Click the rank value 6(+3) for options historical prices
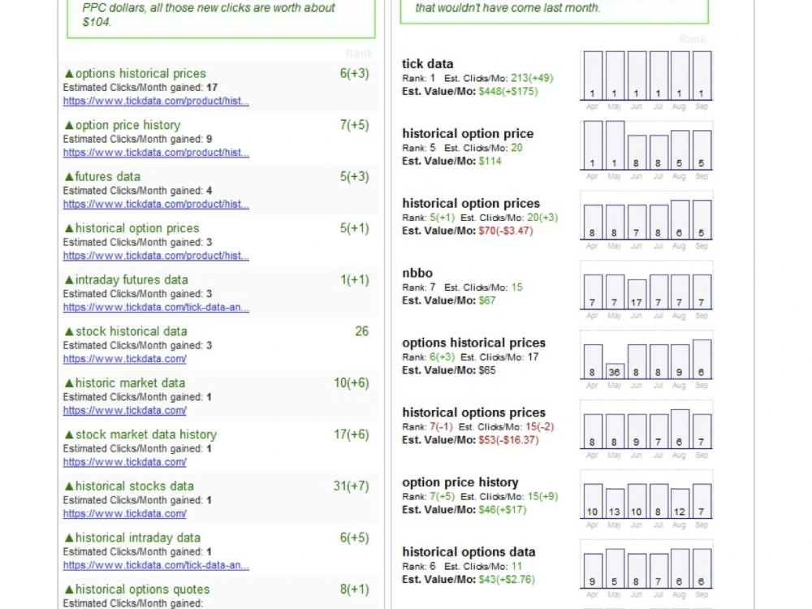 354,74
